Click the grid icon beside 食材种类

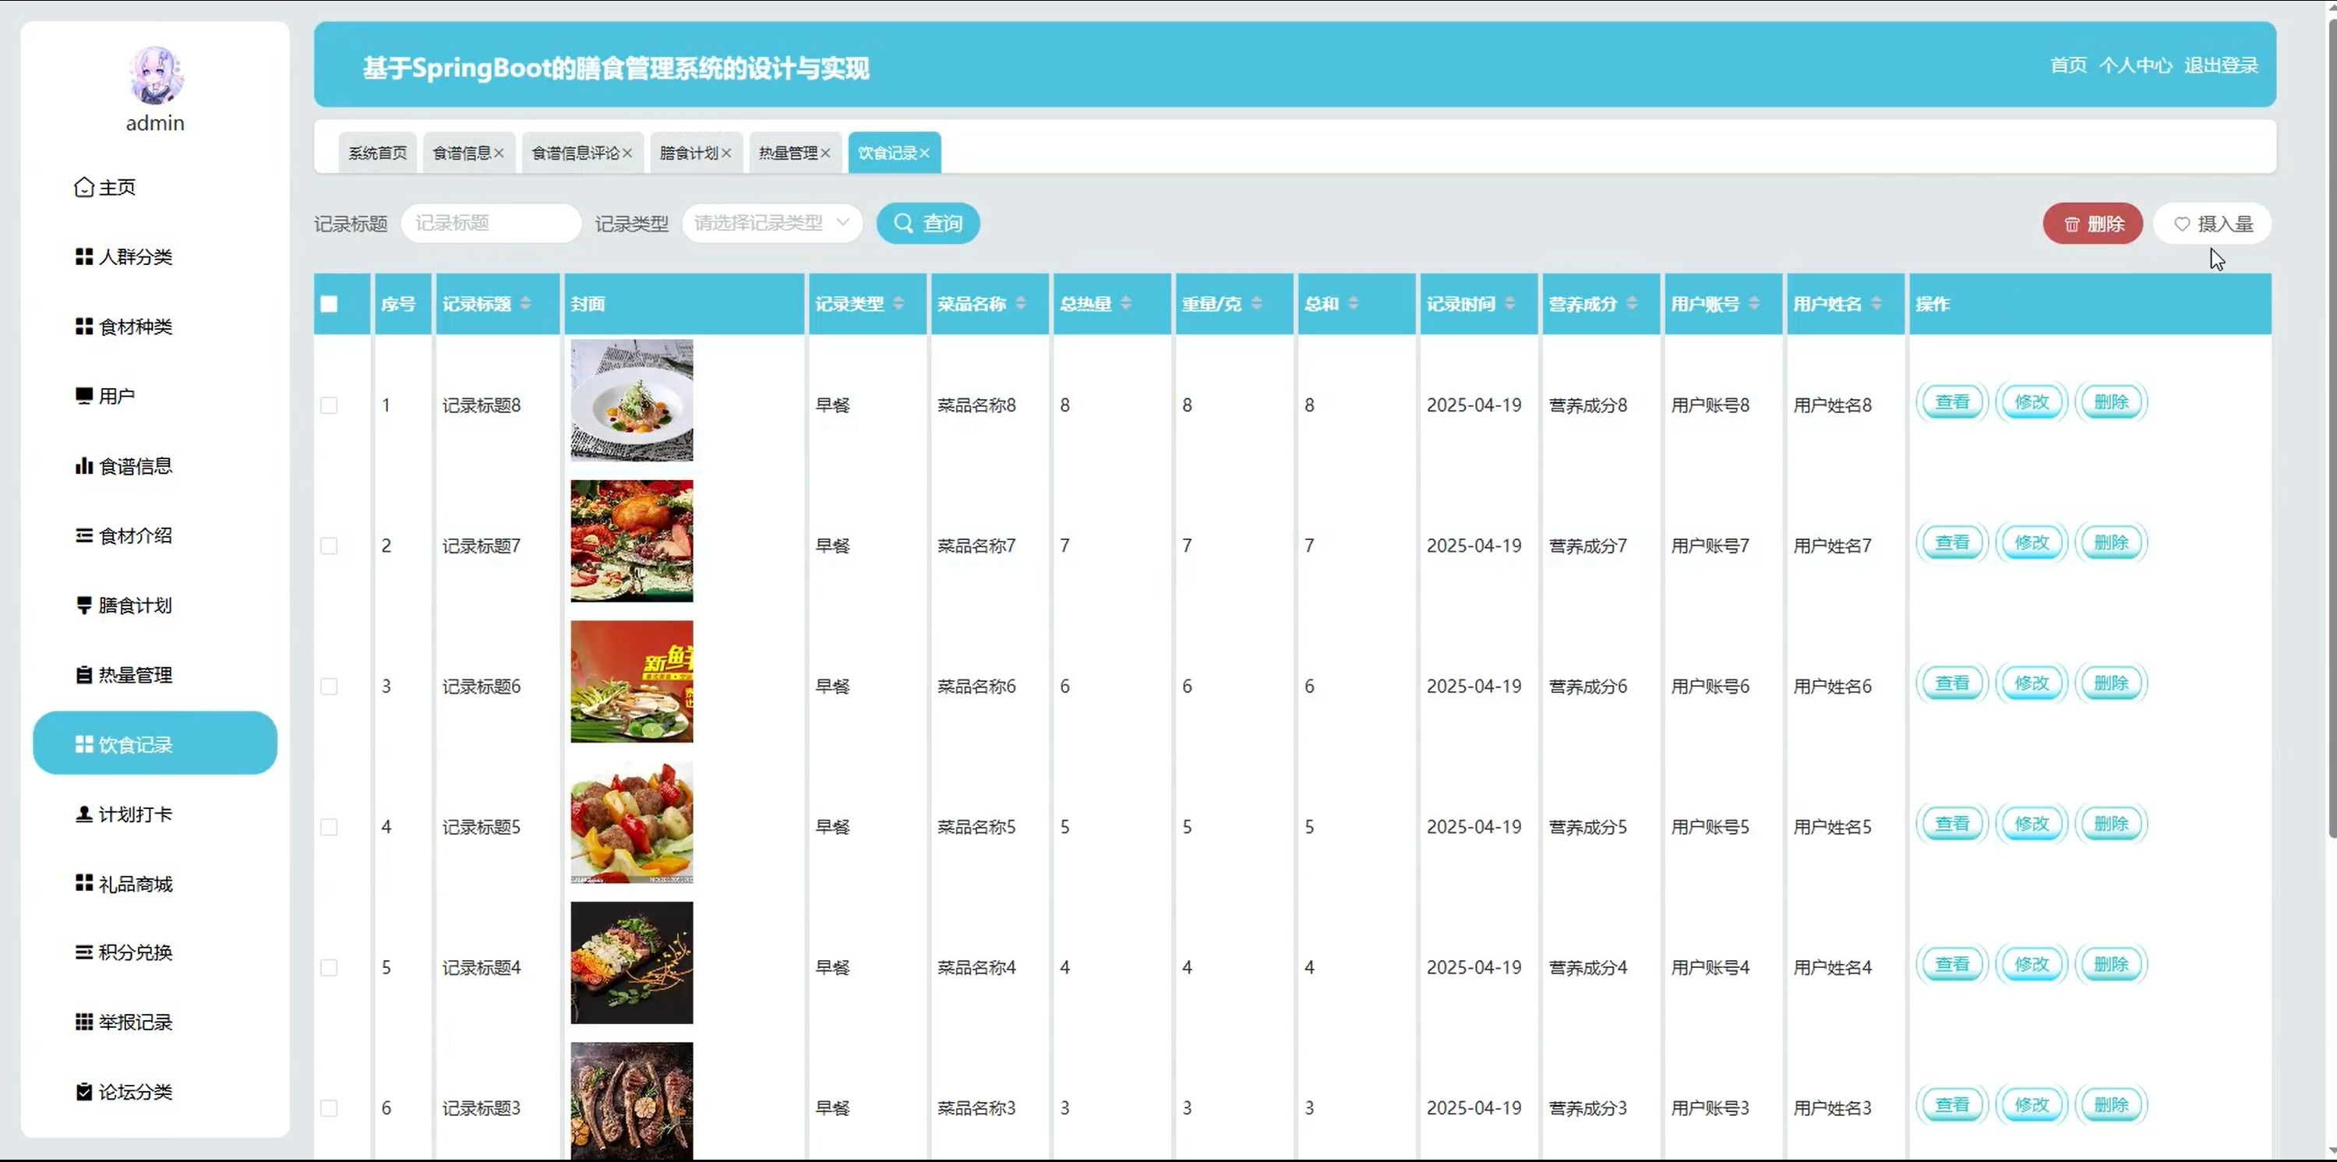(x=83, y=327)
